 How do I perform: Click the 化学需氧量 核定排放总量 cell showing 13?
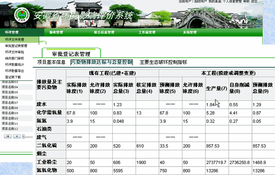click(x=147, y=113)
